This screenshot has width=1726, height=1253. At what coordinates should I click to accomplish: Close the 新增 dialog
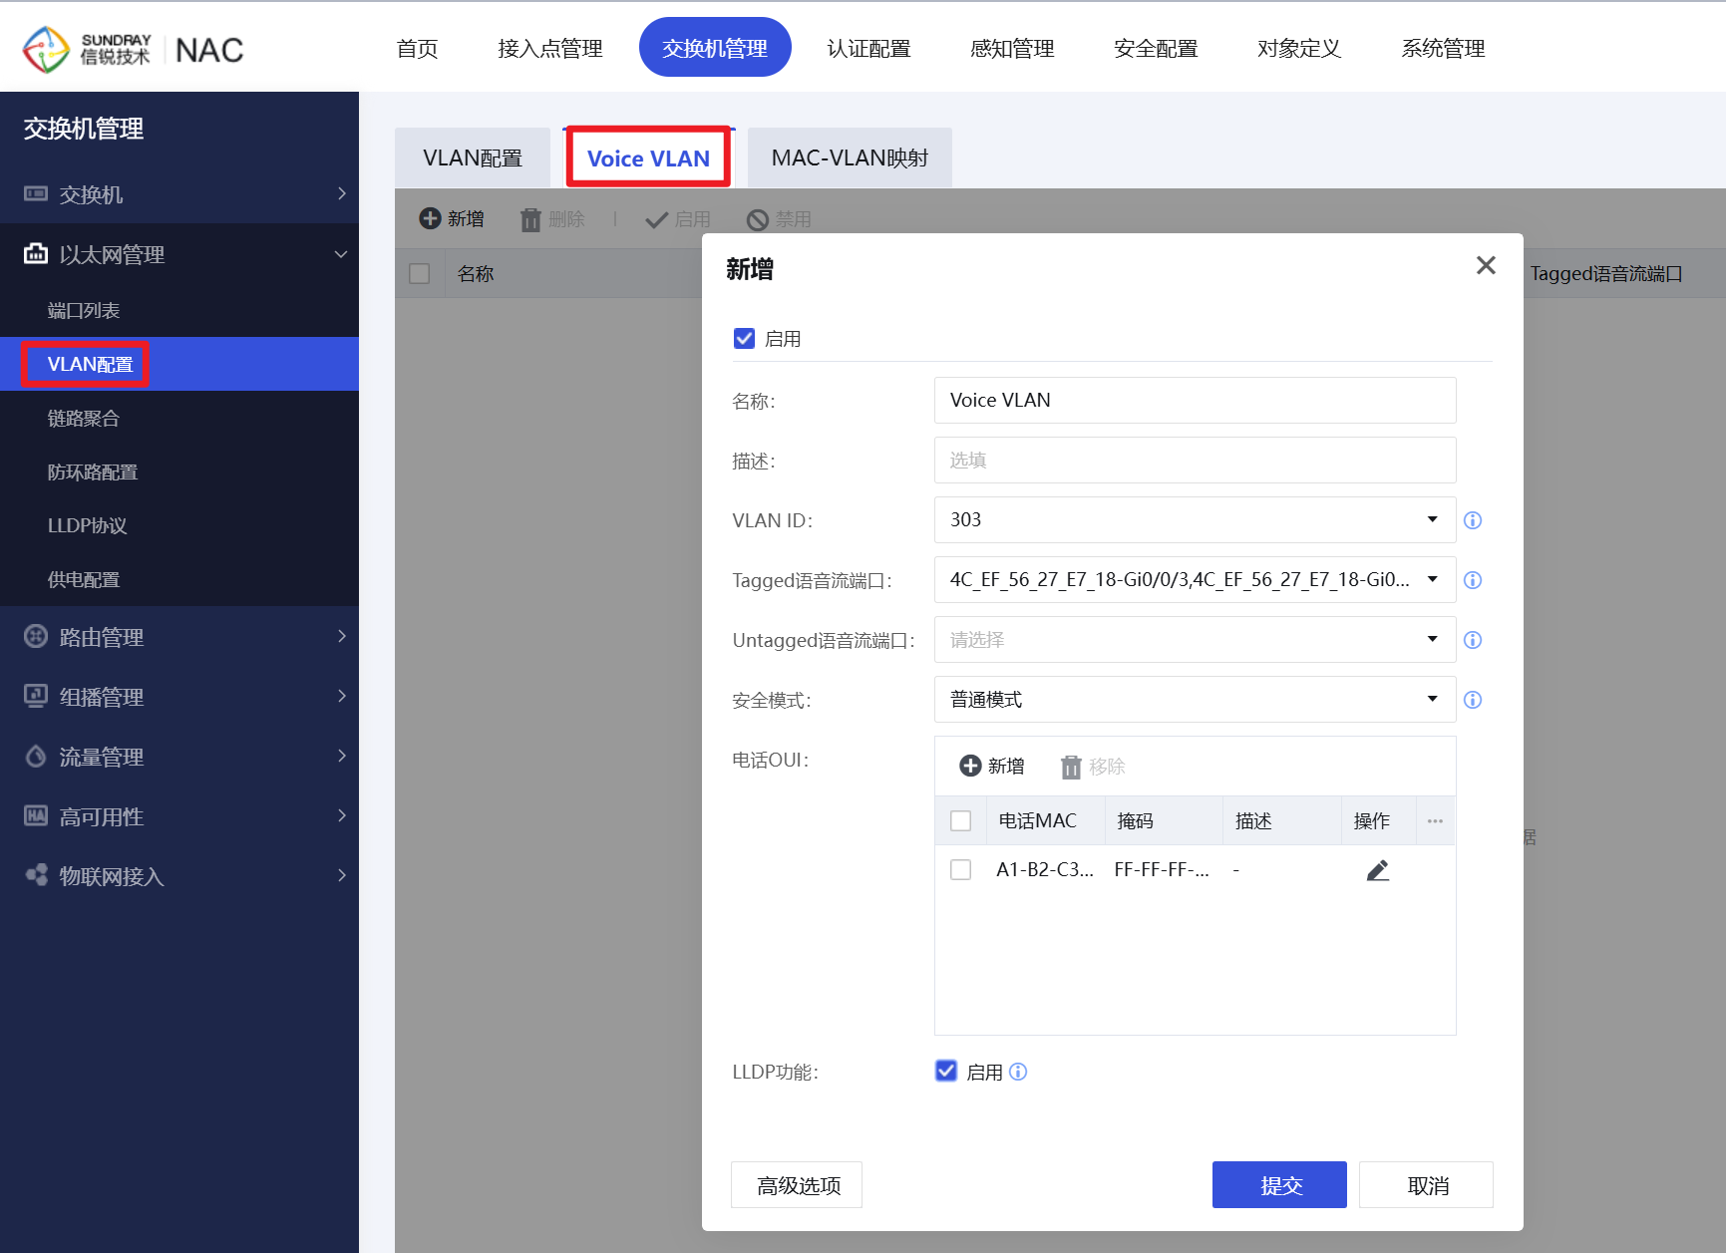tap(1486, 265)
